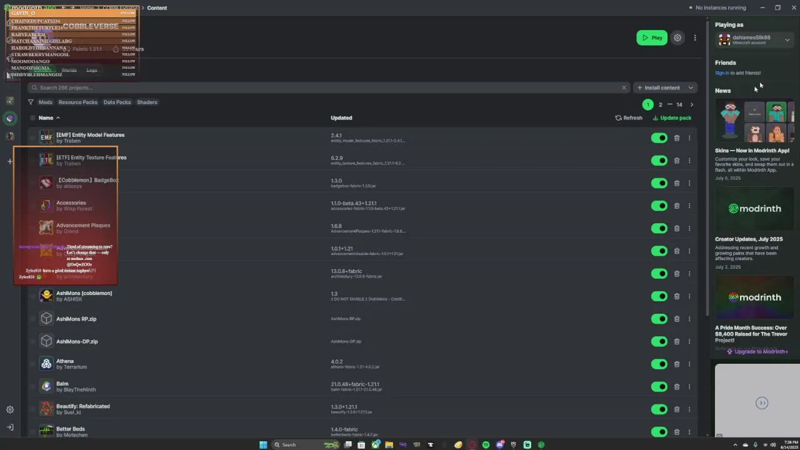
Task: Filter content by Shaders
Action: coord(147,102)
